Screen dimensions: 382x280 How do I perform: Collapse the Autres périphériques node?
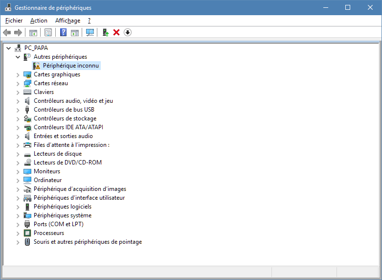[x=18, y=57]
